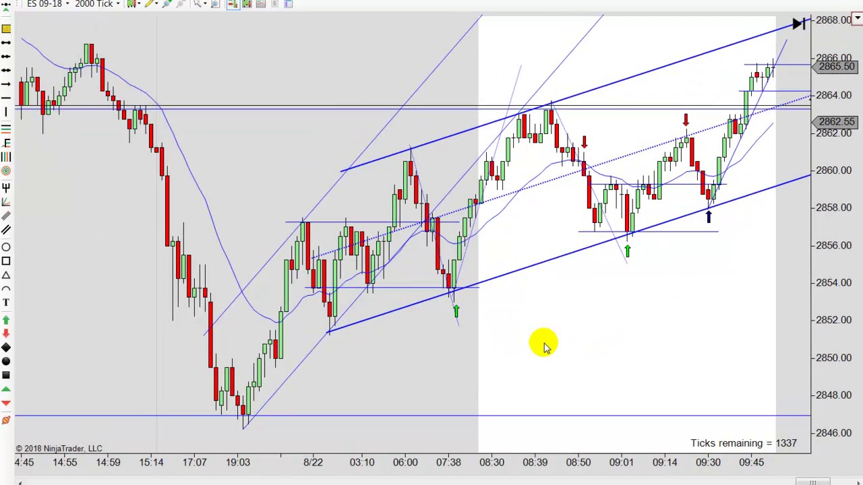Viewport: 863px width, 485px height.
Task: Click the 2846.00 price axis label
Action: point(834,433)
